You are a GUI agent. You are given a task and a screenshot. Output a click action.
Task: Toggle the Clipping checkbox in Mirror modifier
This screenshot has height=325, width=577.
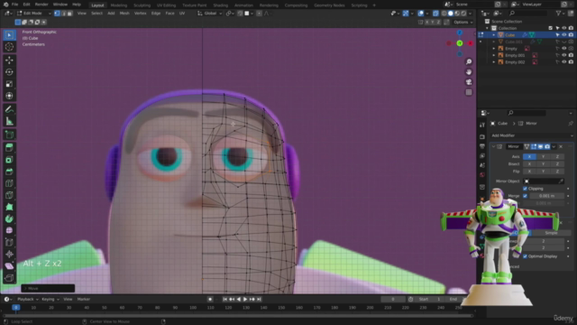click(x=525, y=189)
